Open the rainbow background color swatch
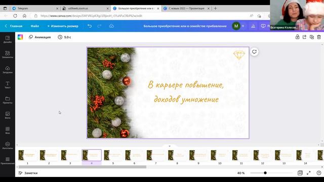This screenshot has height=182, width=324. [x=20, y=37]
